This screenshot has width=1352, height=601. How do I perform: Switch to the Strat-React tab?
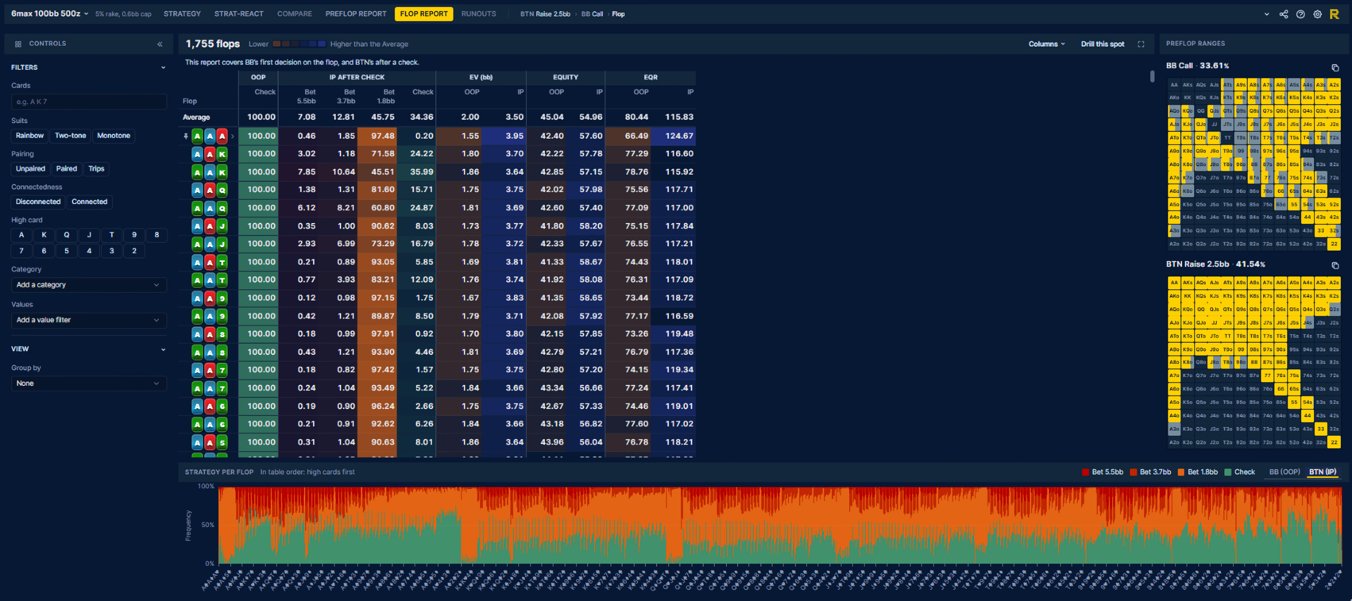coord(239,14)
